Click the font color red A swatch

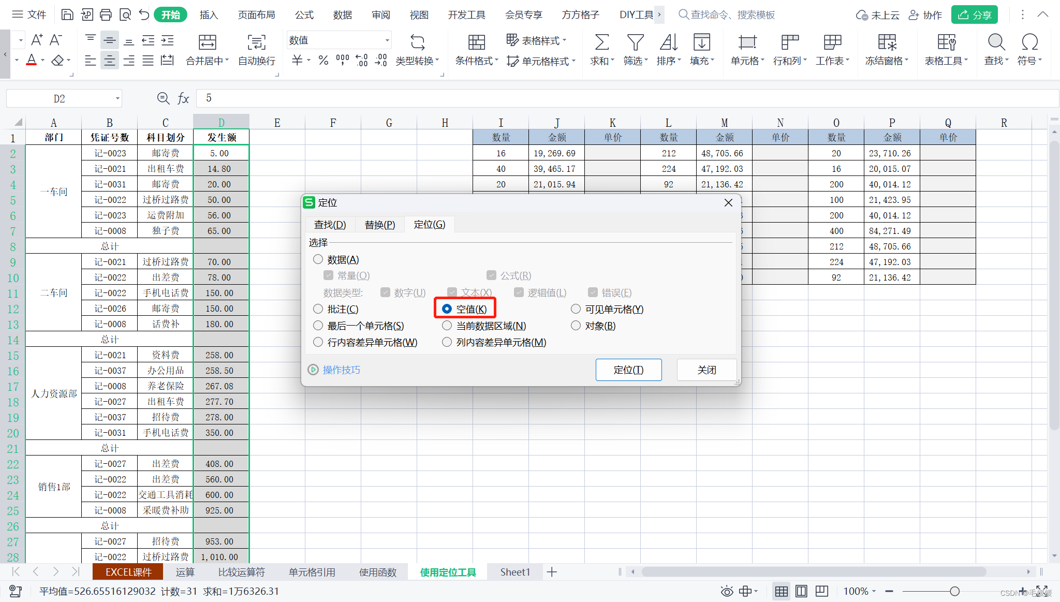[x=32, y=60]
